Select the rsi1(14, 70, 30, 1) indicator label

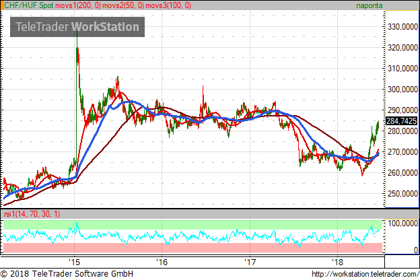click(32, 214)
